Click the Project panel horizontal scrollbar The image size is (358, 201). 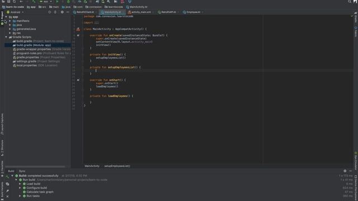pos(35,167)
